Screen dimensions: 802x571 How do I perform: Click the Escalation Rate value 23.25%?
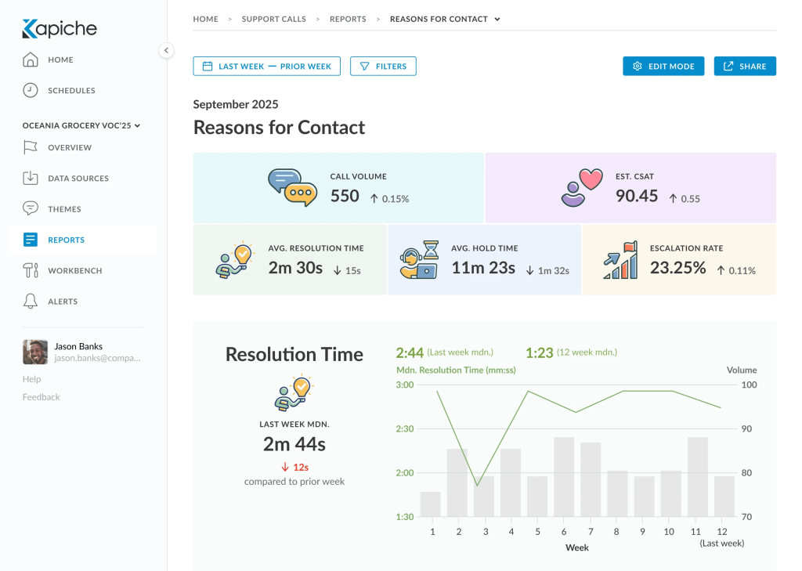coord(678,268)
